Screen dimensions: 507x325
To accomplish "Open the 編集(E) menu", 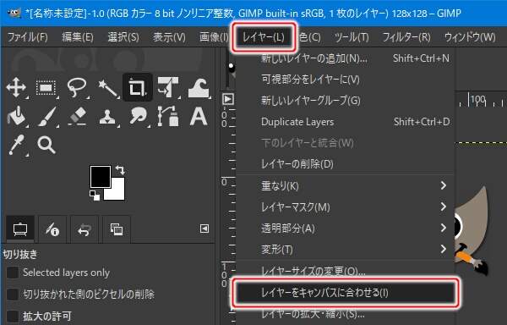I will [78, 37].
